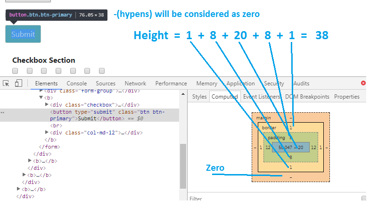Open the Audits tab
This screenshot has height=217, width=386.
(x=301, y=83)
